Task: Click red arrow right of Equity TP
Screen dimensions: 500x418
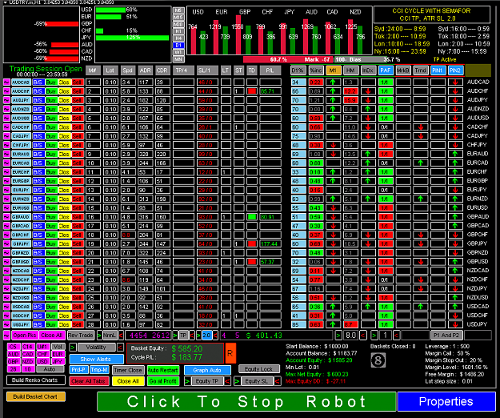Action: coord(227,381)
